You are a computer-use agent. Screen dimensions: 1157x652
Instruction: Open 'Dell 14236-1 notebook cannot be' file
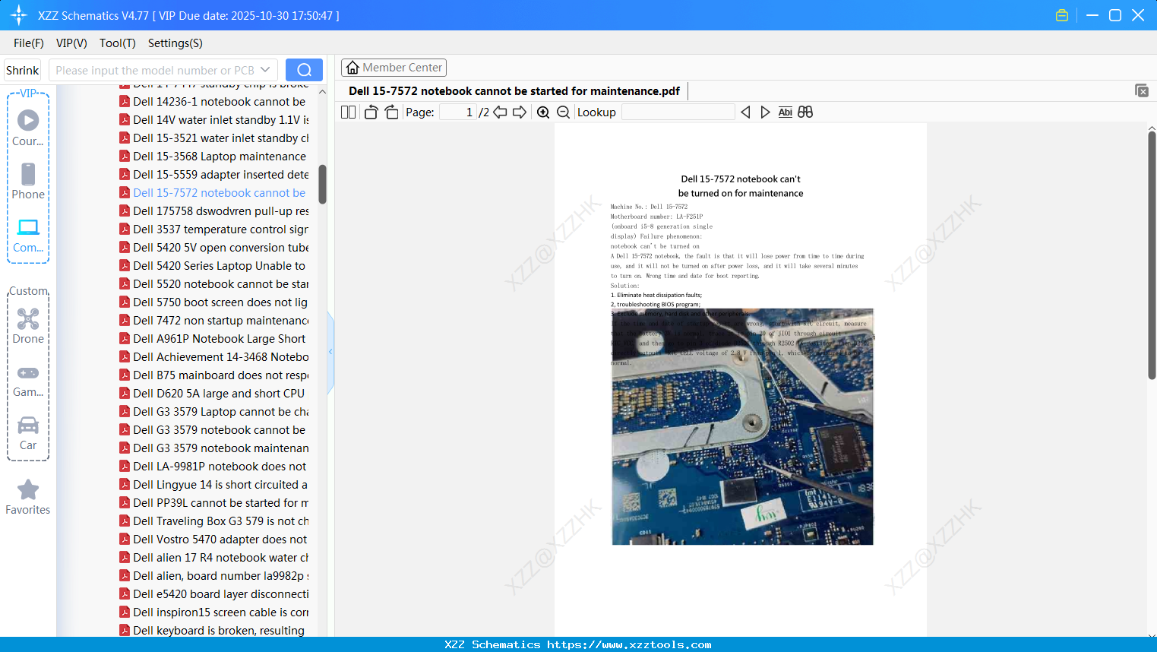[213, 102]
